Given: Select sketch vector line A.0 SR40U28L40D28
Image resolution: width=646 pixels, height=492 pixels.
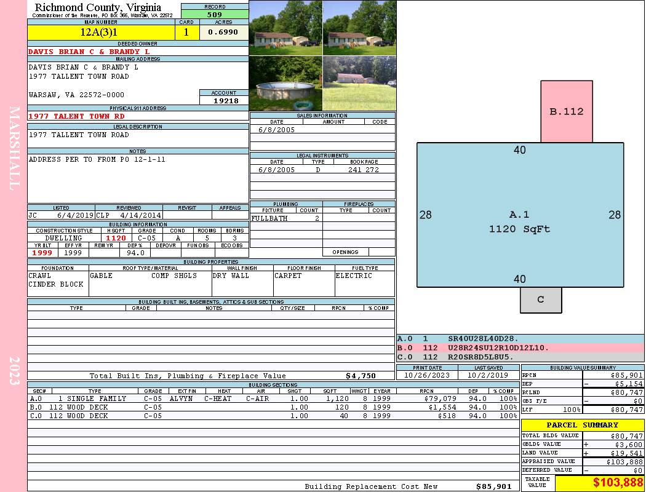Looking at the screenshot, I should point(520,339).
